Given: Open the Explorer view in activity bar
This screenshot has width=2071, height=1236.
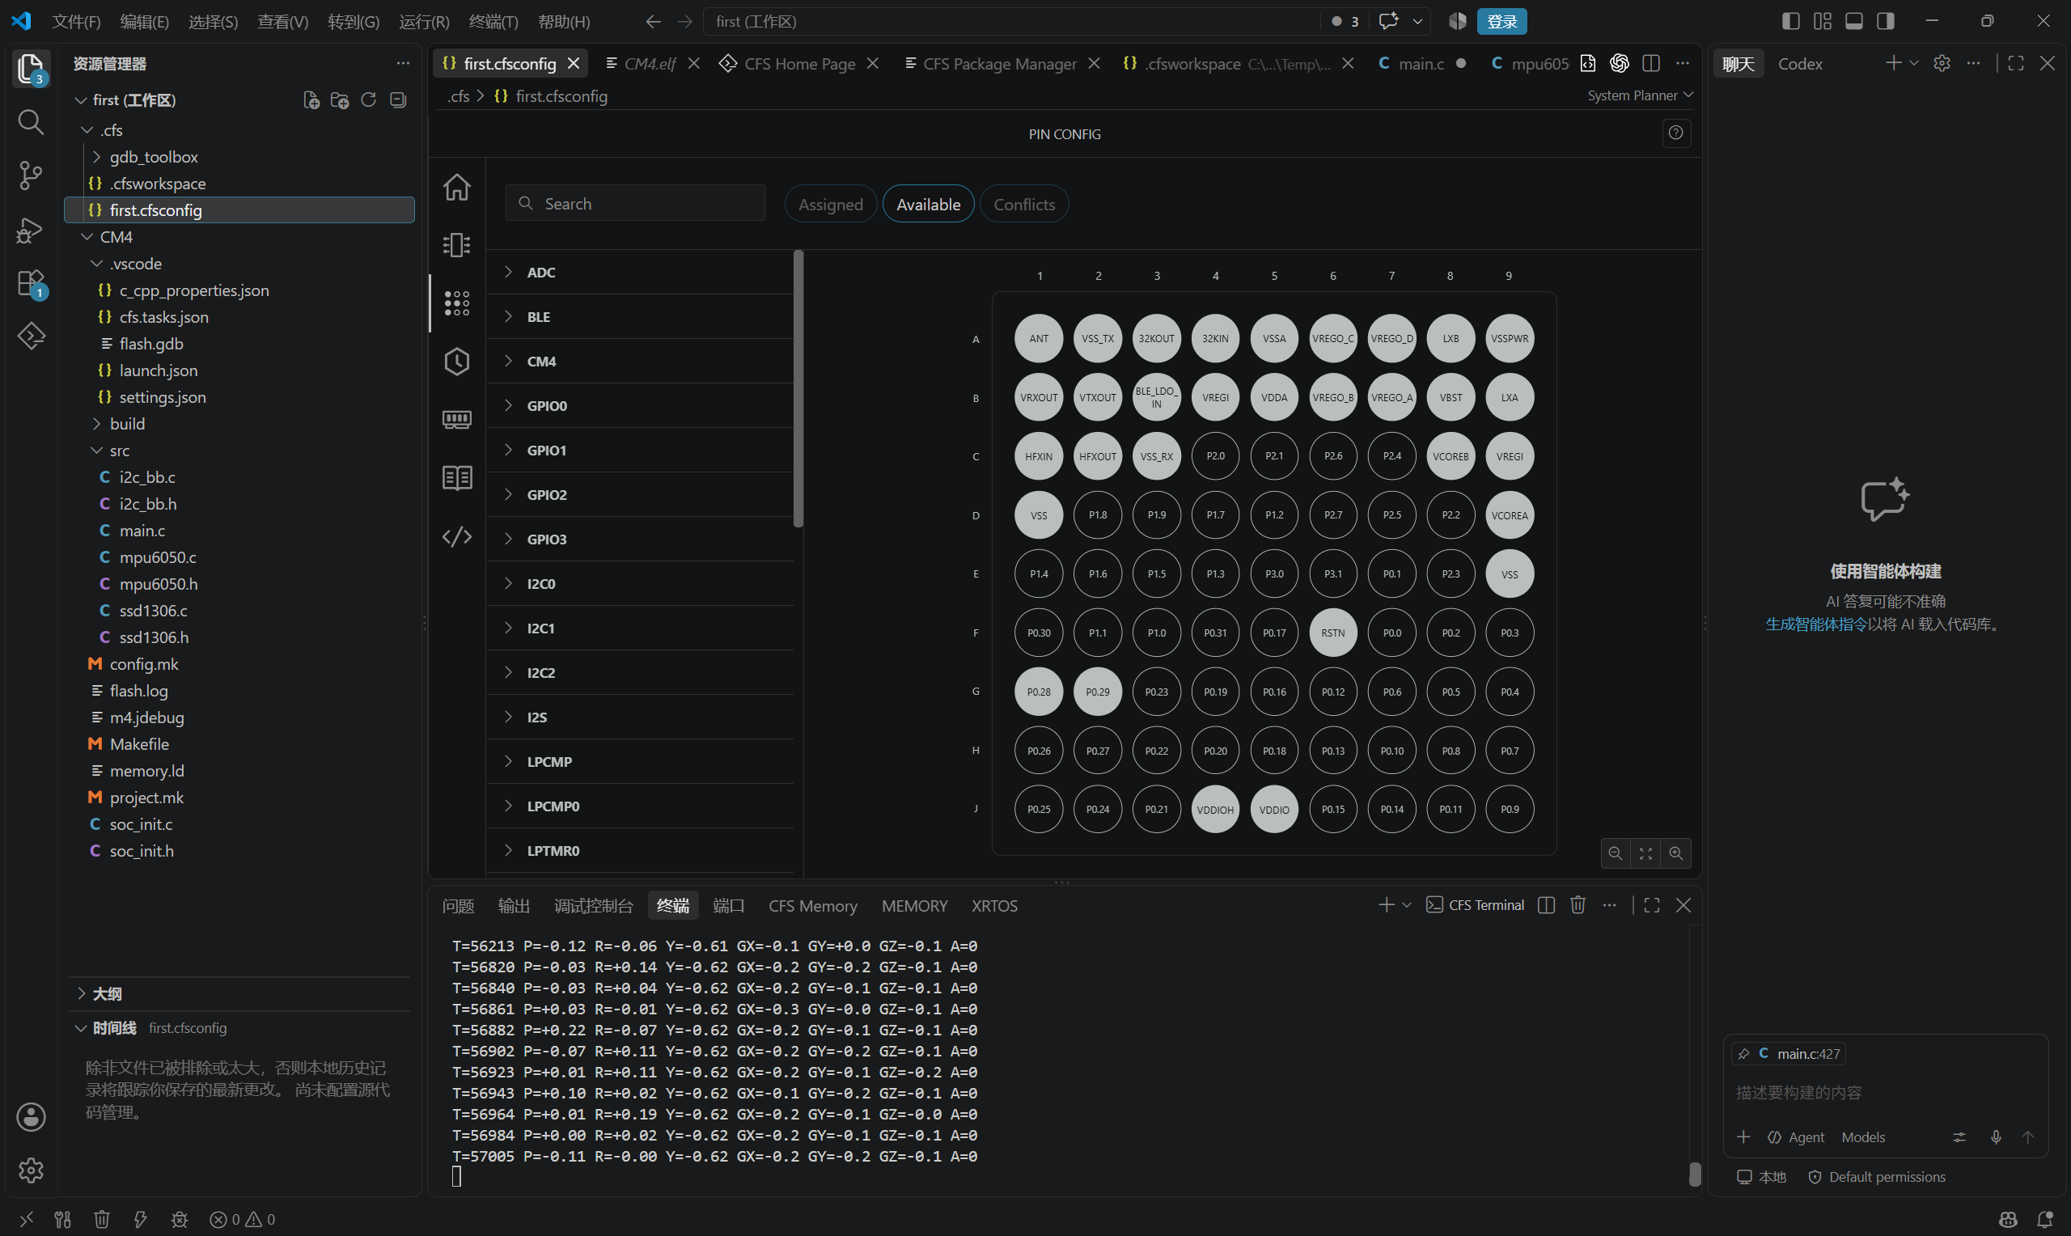Looking at the screenshot, I should (31, 68).
